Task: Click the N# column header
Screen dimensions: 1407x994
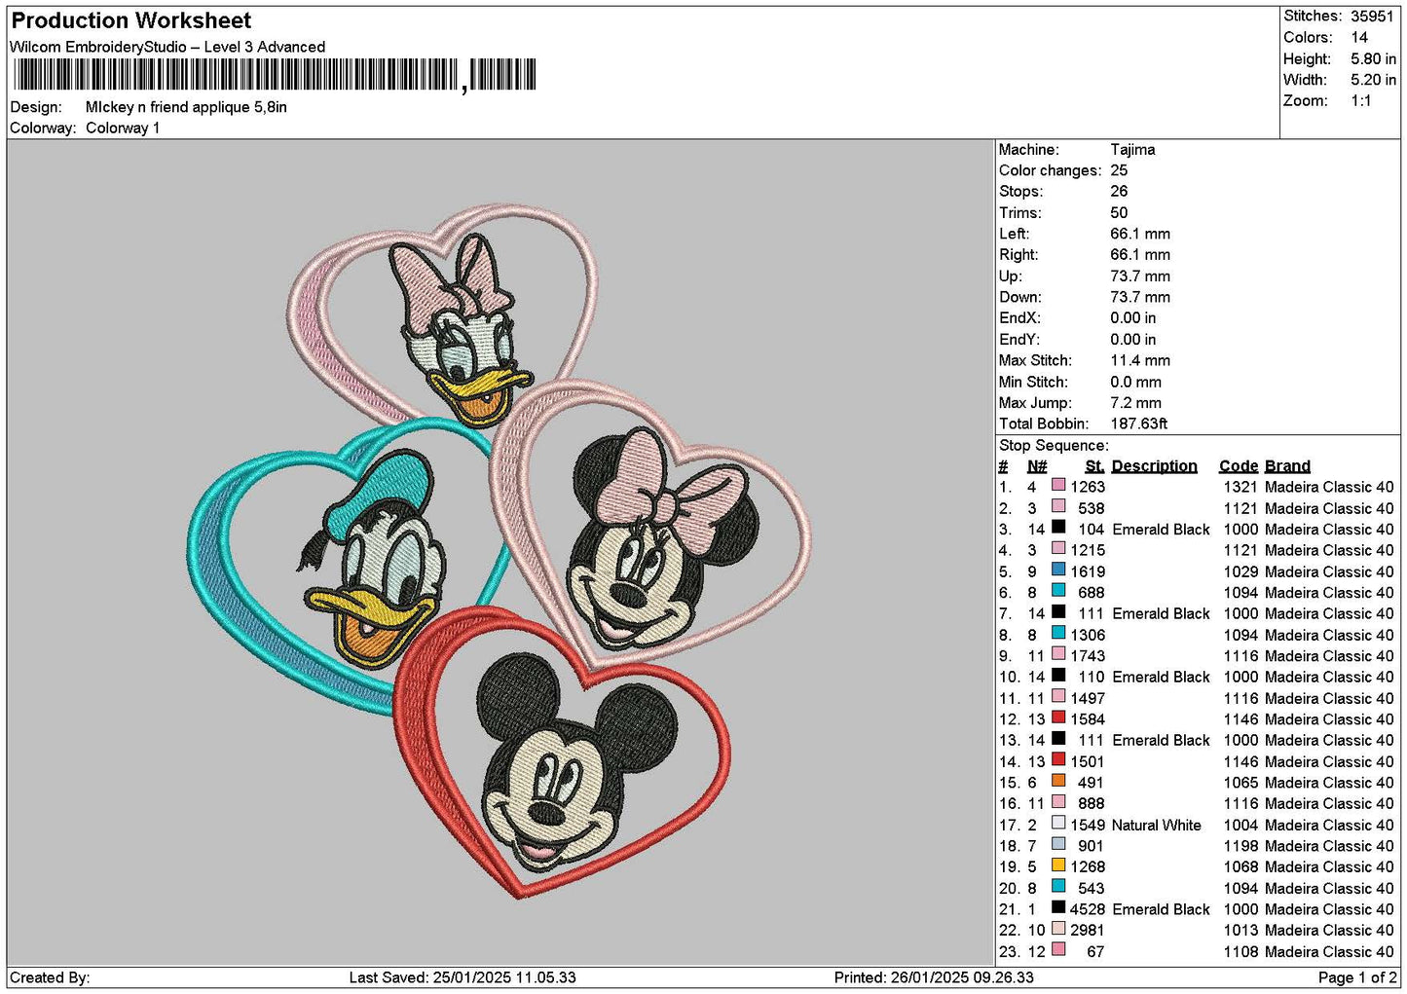Action: (1037, 465)
